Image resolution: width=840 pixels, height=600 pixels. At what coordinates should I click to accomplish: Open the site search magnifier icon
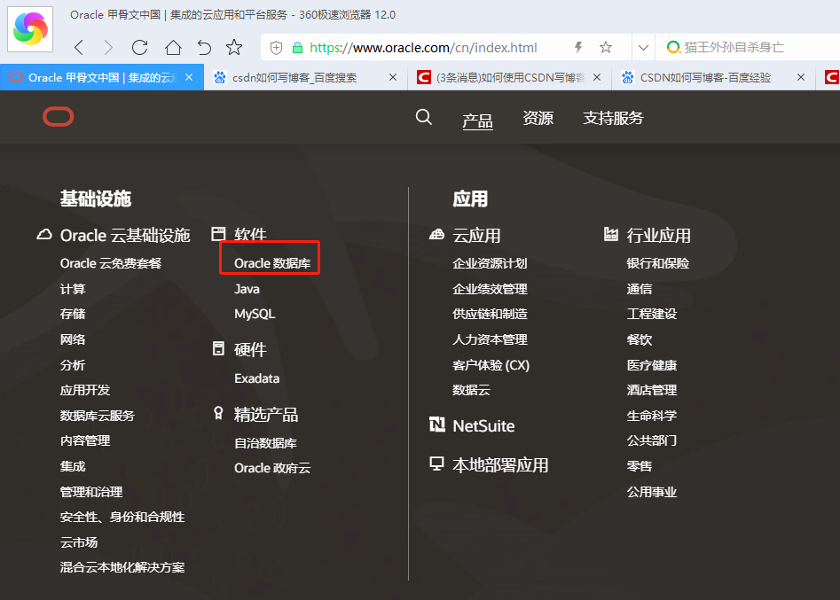pyautogui.click(x=423, y=116)
